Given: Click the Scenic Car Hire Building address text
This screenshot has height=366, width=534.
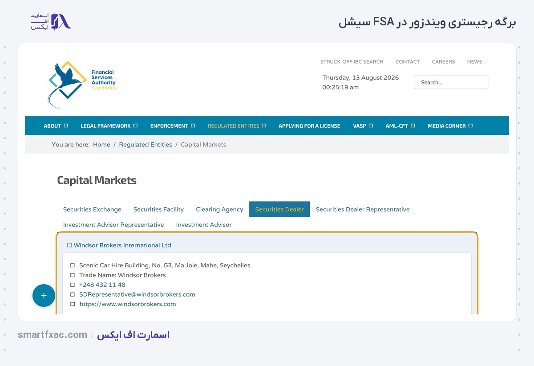Looking at the screenshot, I should click(165, 265).
